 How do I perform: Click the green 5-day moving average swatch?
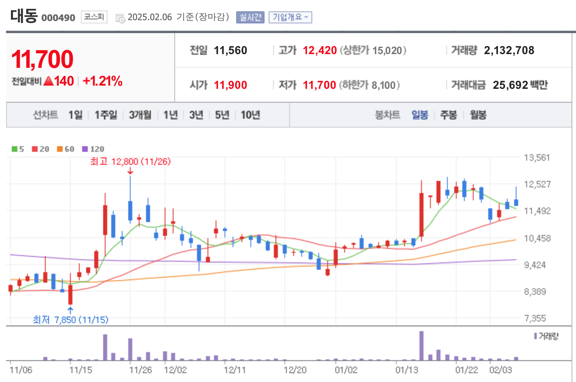pos(15,149)
